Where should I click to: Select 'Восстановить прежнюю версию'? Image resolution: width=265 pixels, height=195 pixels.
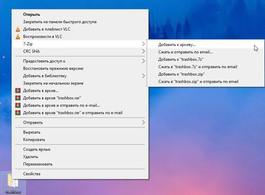pyautogui.click(x=80, y=68)
